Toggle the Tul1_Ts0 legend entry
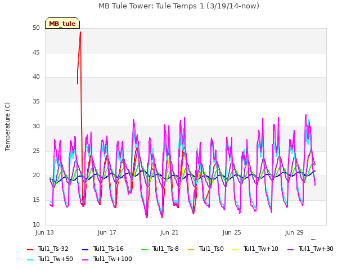360x270 pixels. point(206,249)
